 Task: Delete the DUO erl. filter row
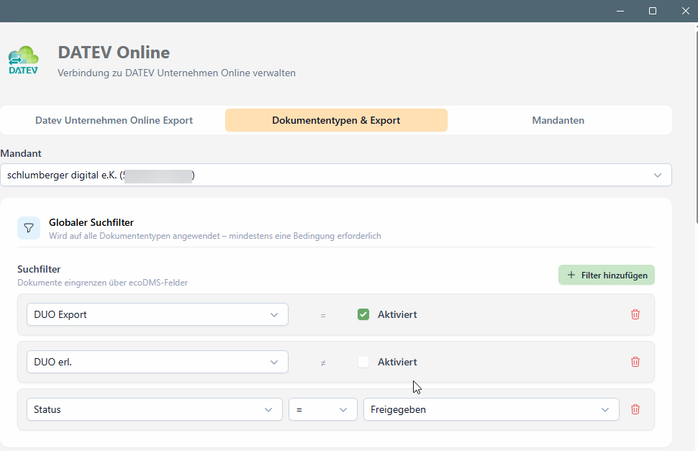[635, 362]
